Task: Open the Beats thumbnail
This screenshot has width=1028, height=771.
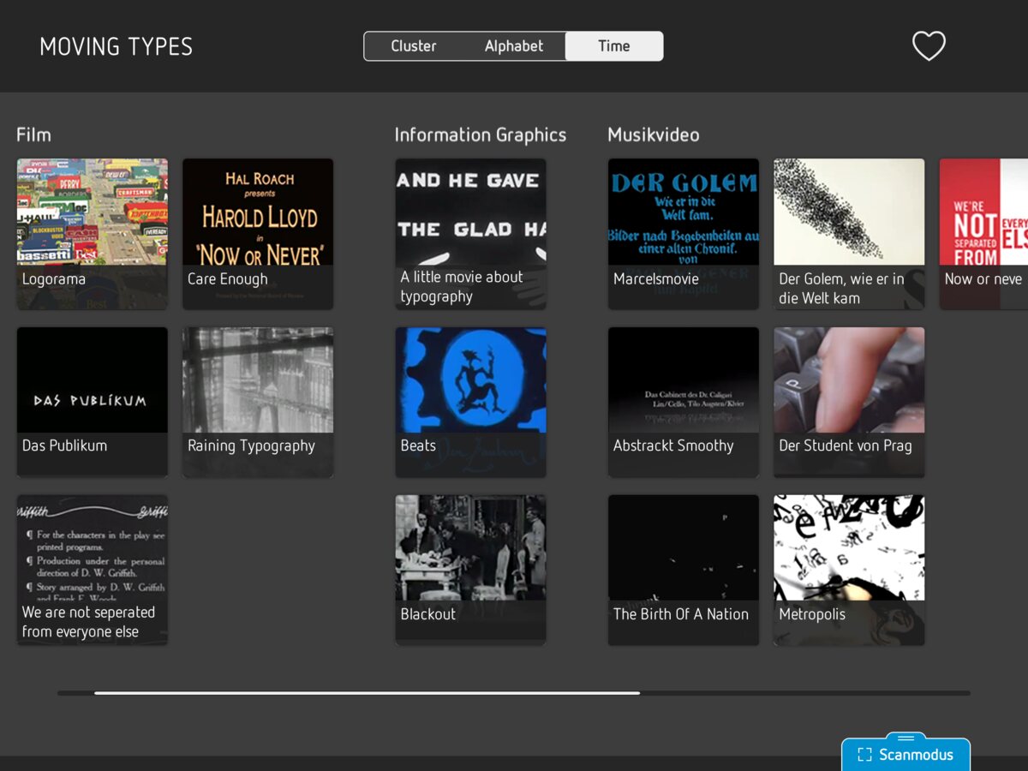Action: pyautogui.click(x=470, y=402)
